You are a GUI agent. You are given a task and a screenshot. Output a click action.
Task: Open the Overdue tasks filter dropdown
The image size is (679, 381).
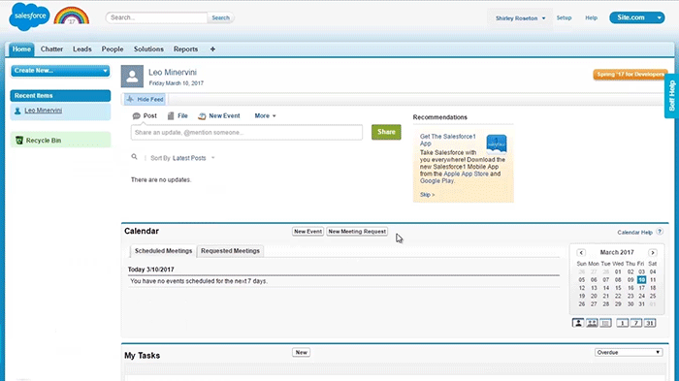629,353
